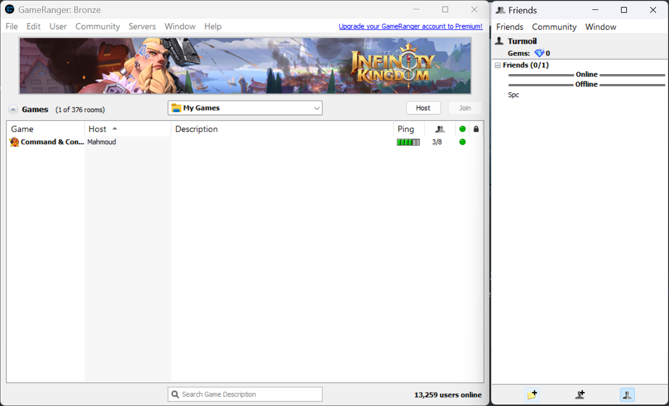Toggle the show offline friends button
669x406 pixels.
point(627,395)
